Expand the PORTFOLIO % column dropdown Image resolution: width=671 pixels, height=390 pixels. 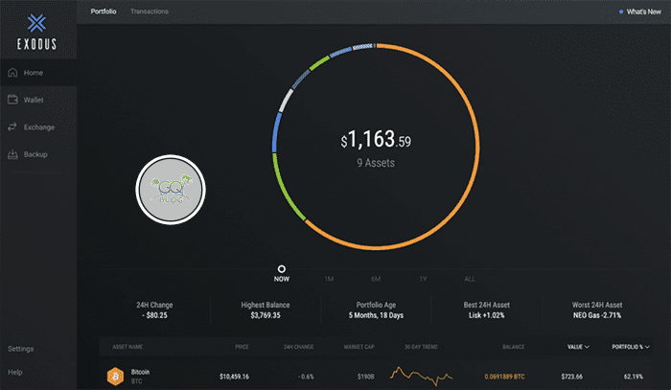(631, 347)
